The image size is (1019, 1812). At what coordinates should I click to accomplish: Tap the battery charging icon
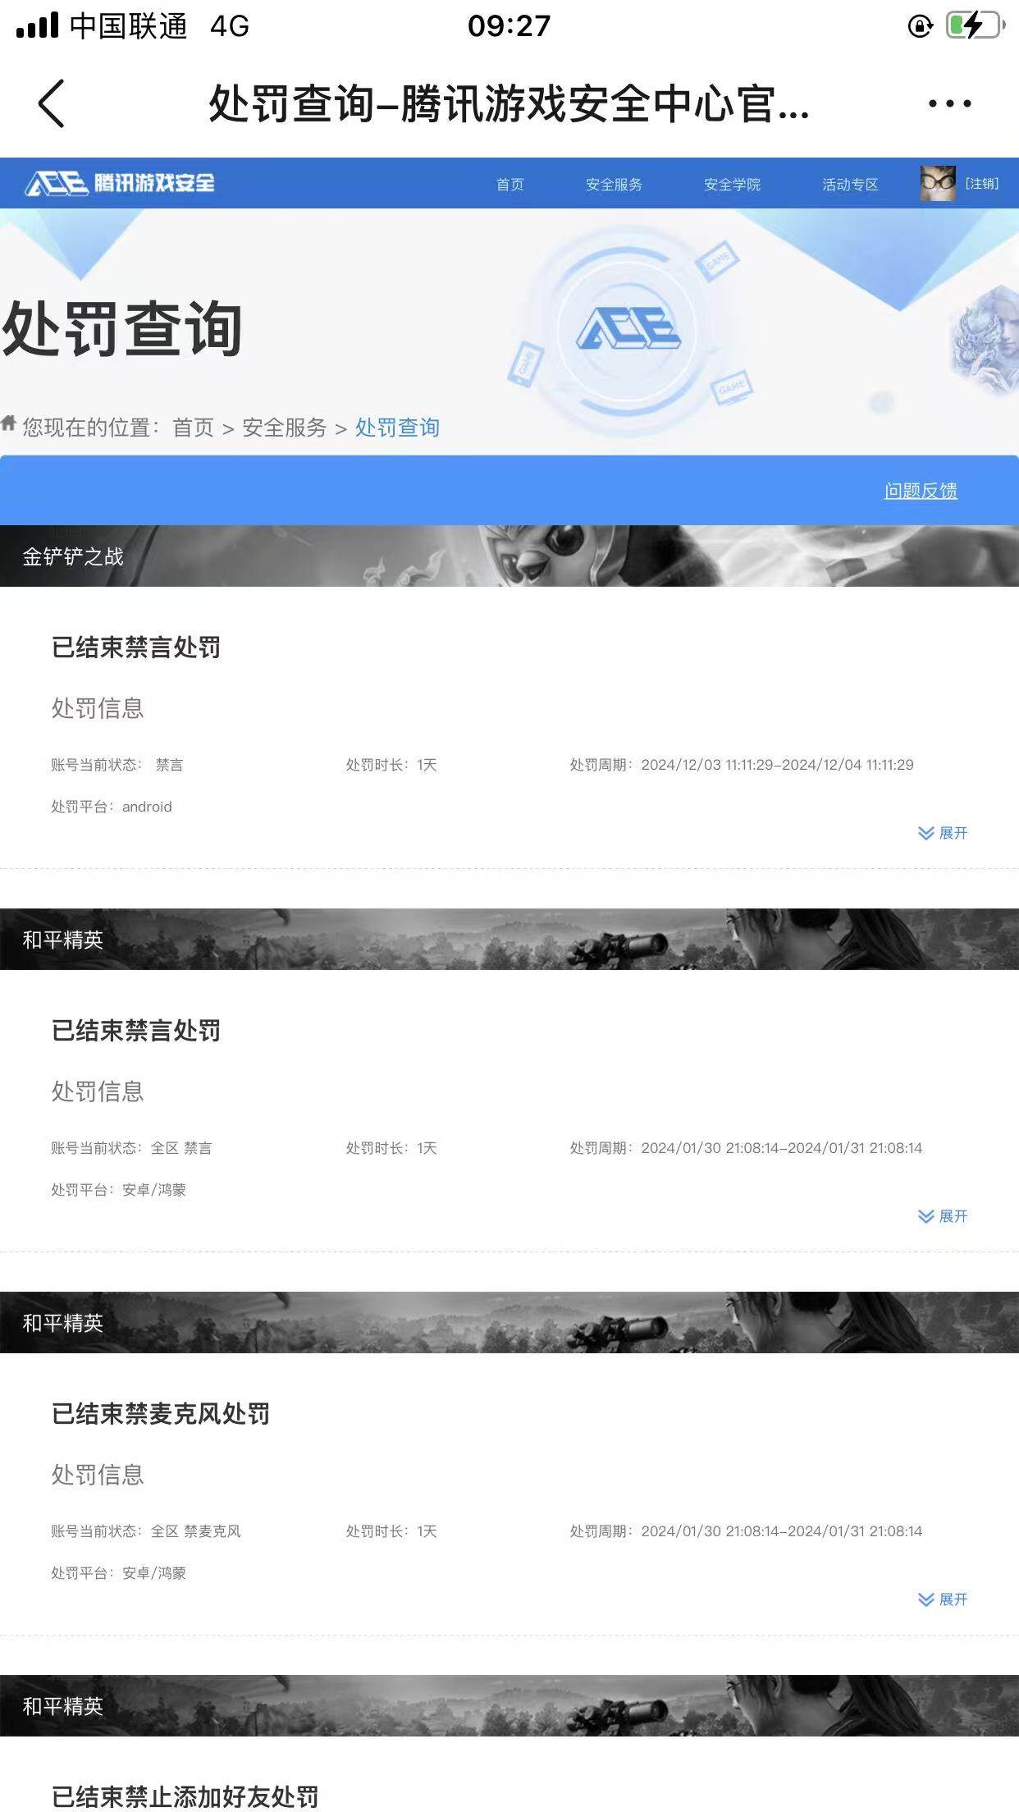(975, 25)
